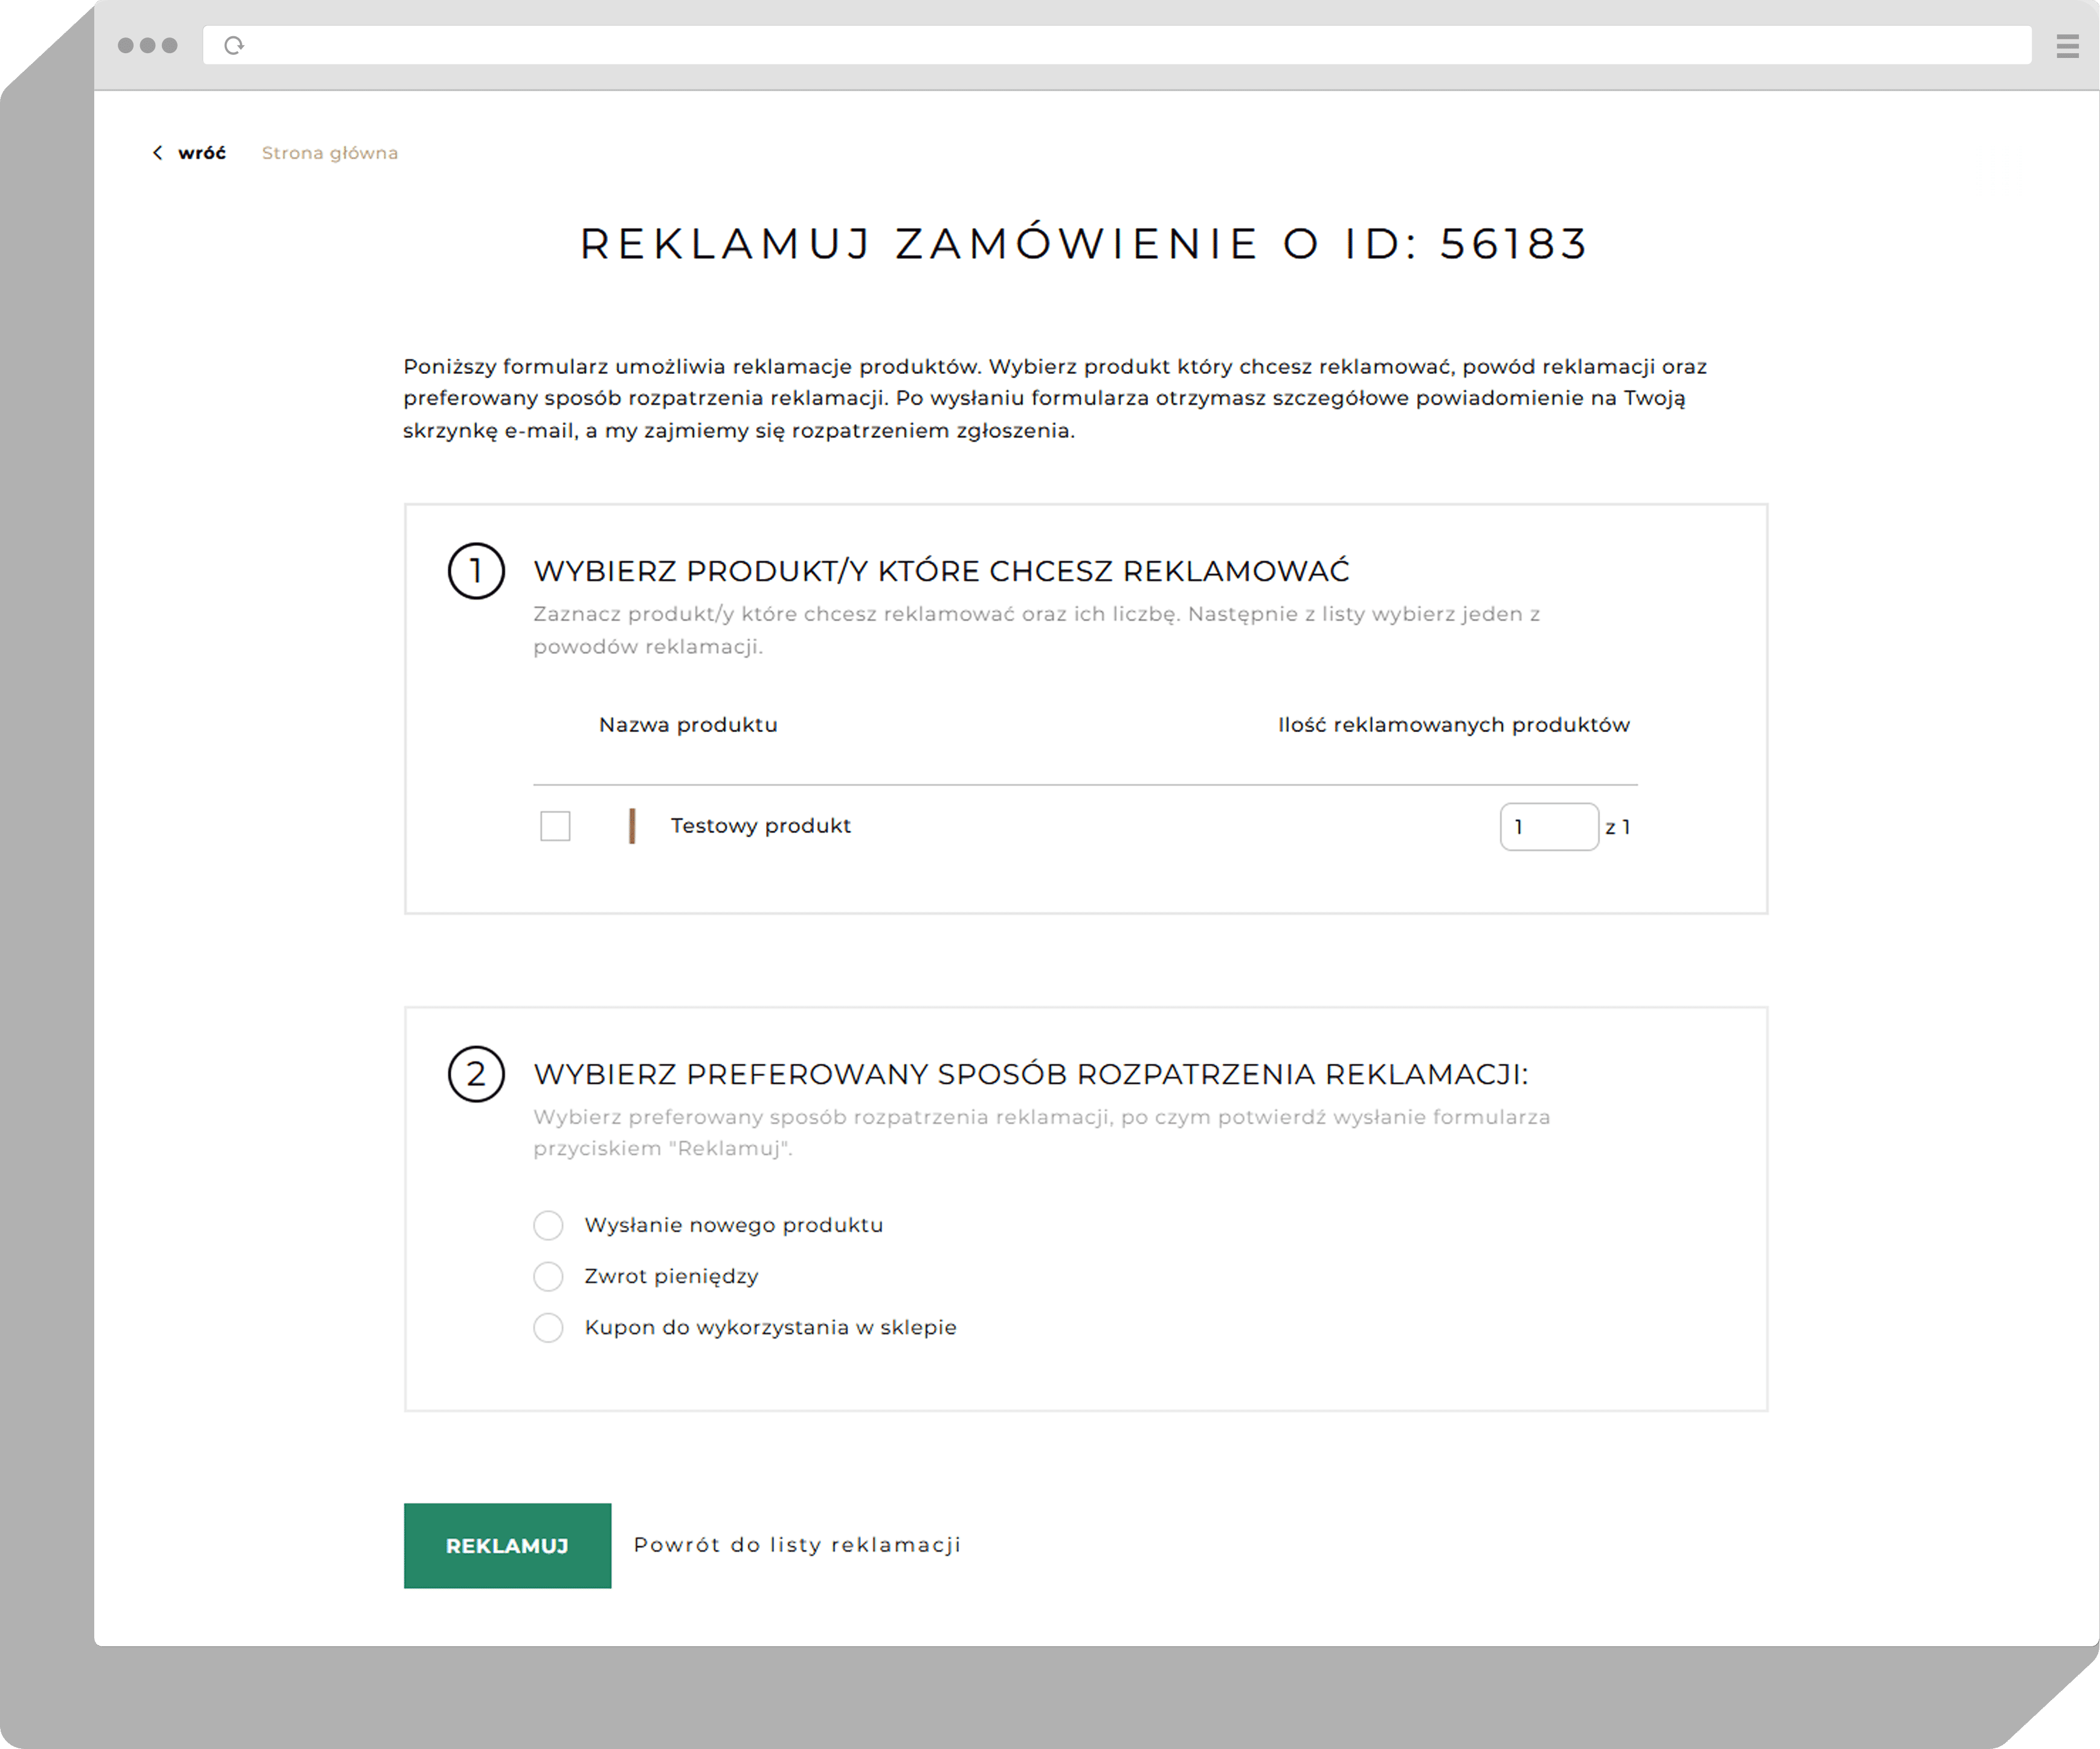Image resolution: width=2100 pixels, height=1749 pixels.
Task: Click the Testowy produkt thumbnail
Action: 632,826
